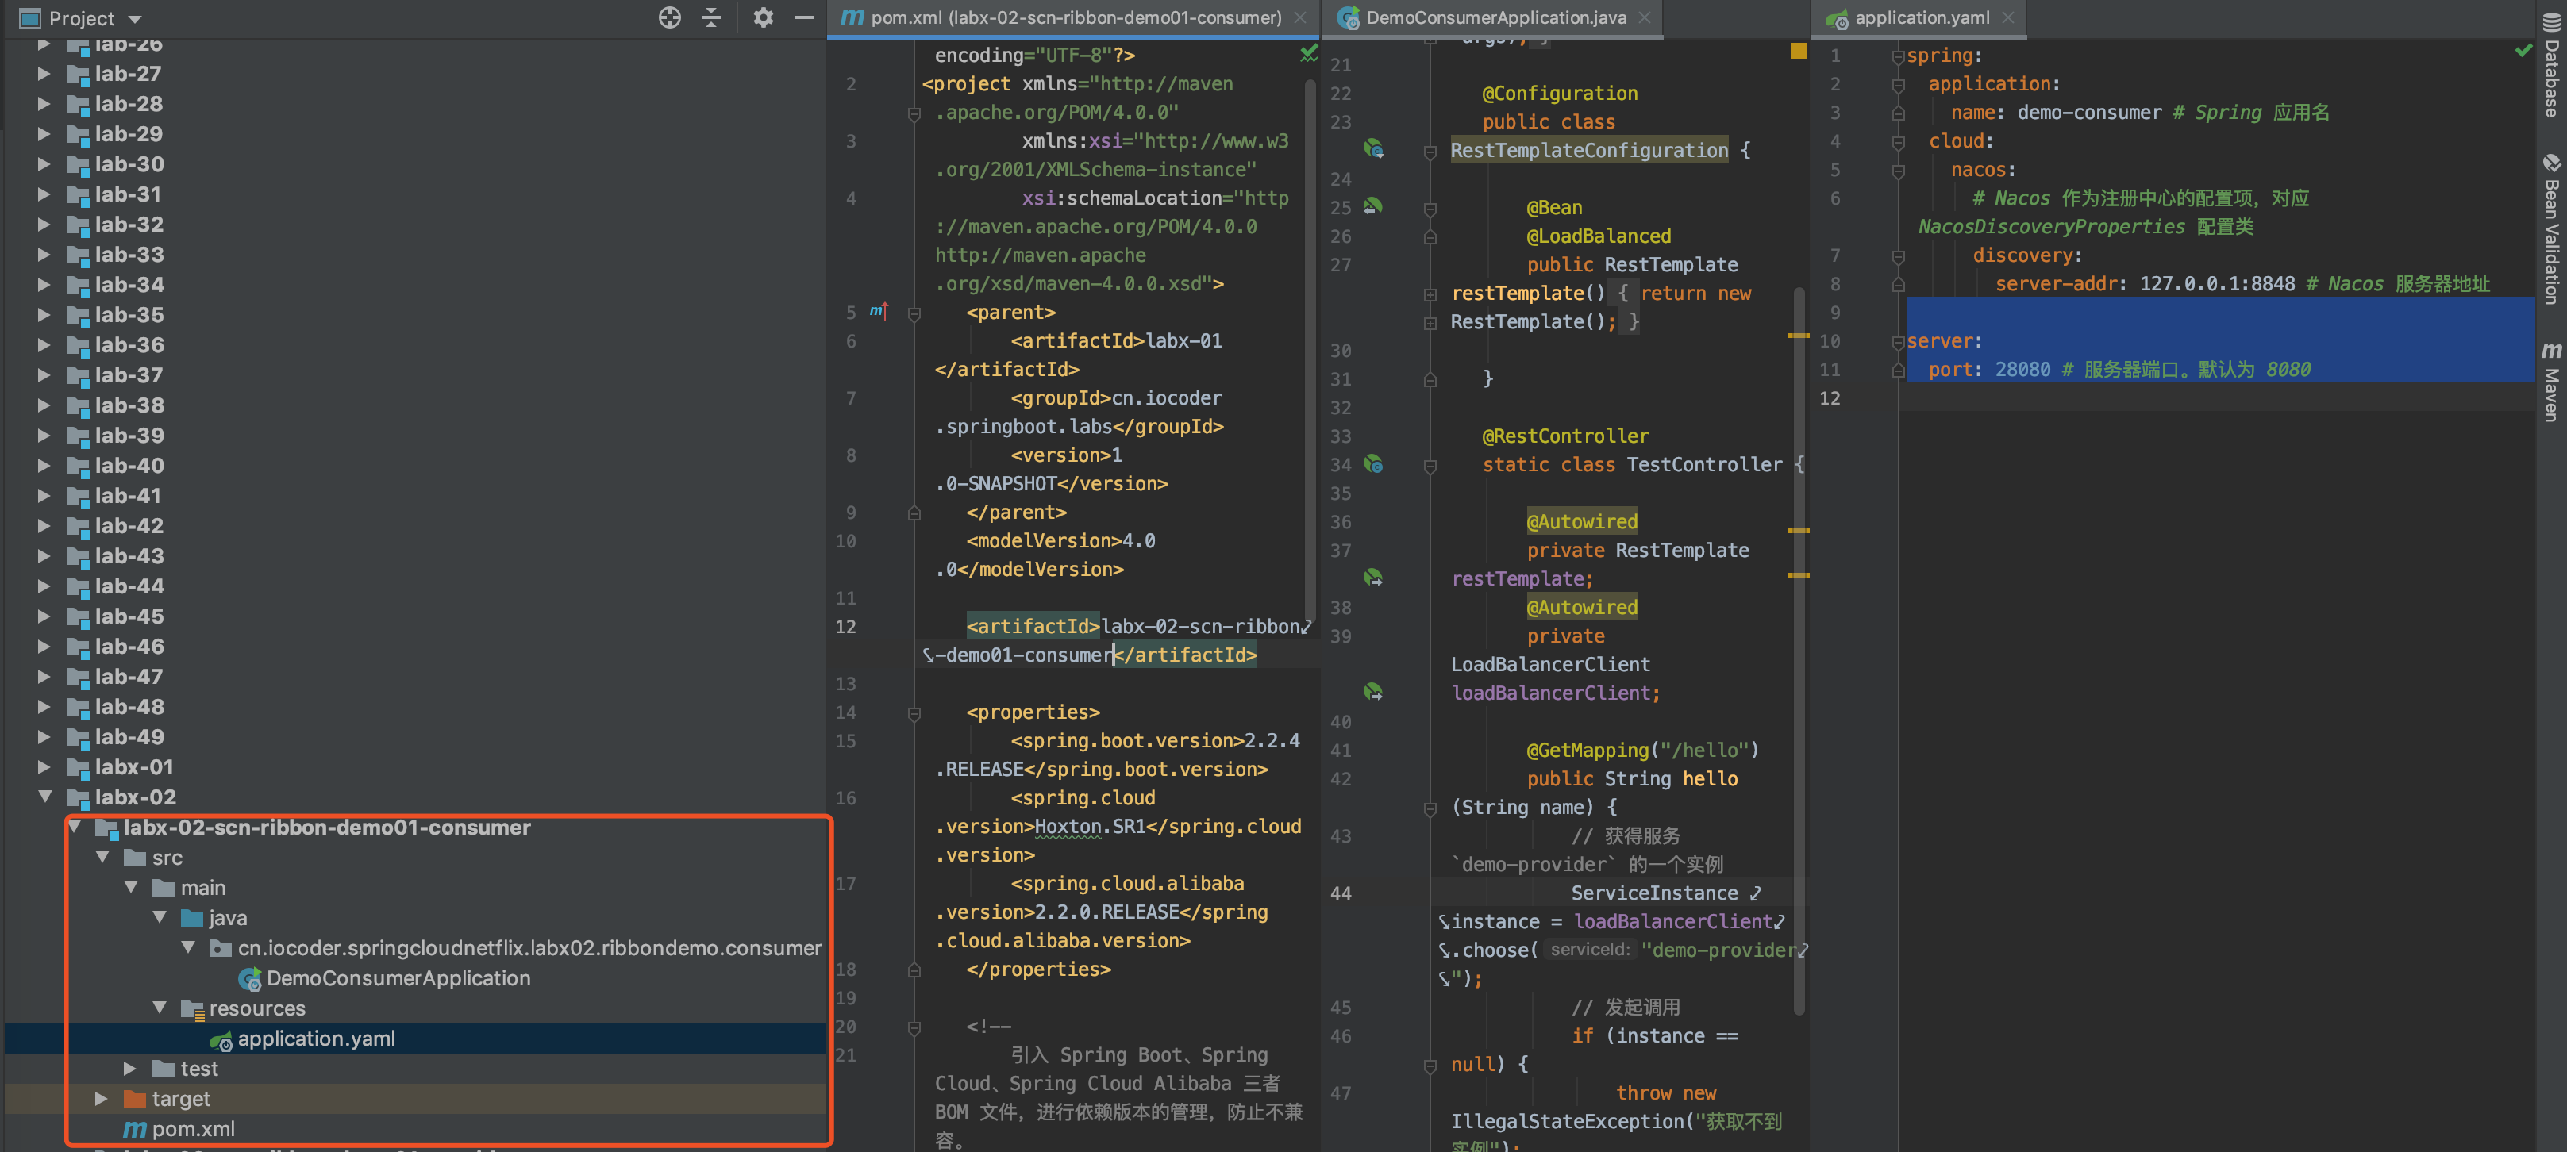The width and height of the screenshot is (2567, 1152).
Task: Close the pom.xml tab
Action: pyautogui.click(x=1300, y=18)
